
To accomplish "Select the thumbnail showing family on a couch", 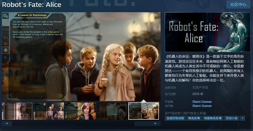I will click(49, 111).
